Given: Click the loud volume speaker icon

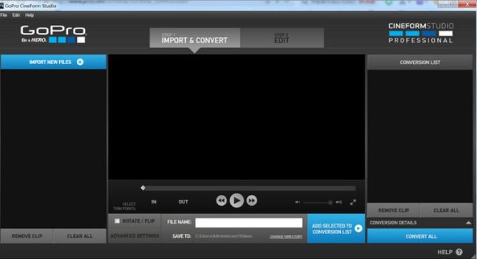Looking at the screenshot, I should click(x=339, y=202).
